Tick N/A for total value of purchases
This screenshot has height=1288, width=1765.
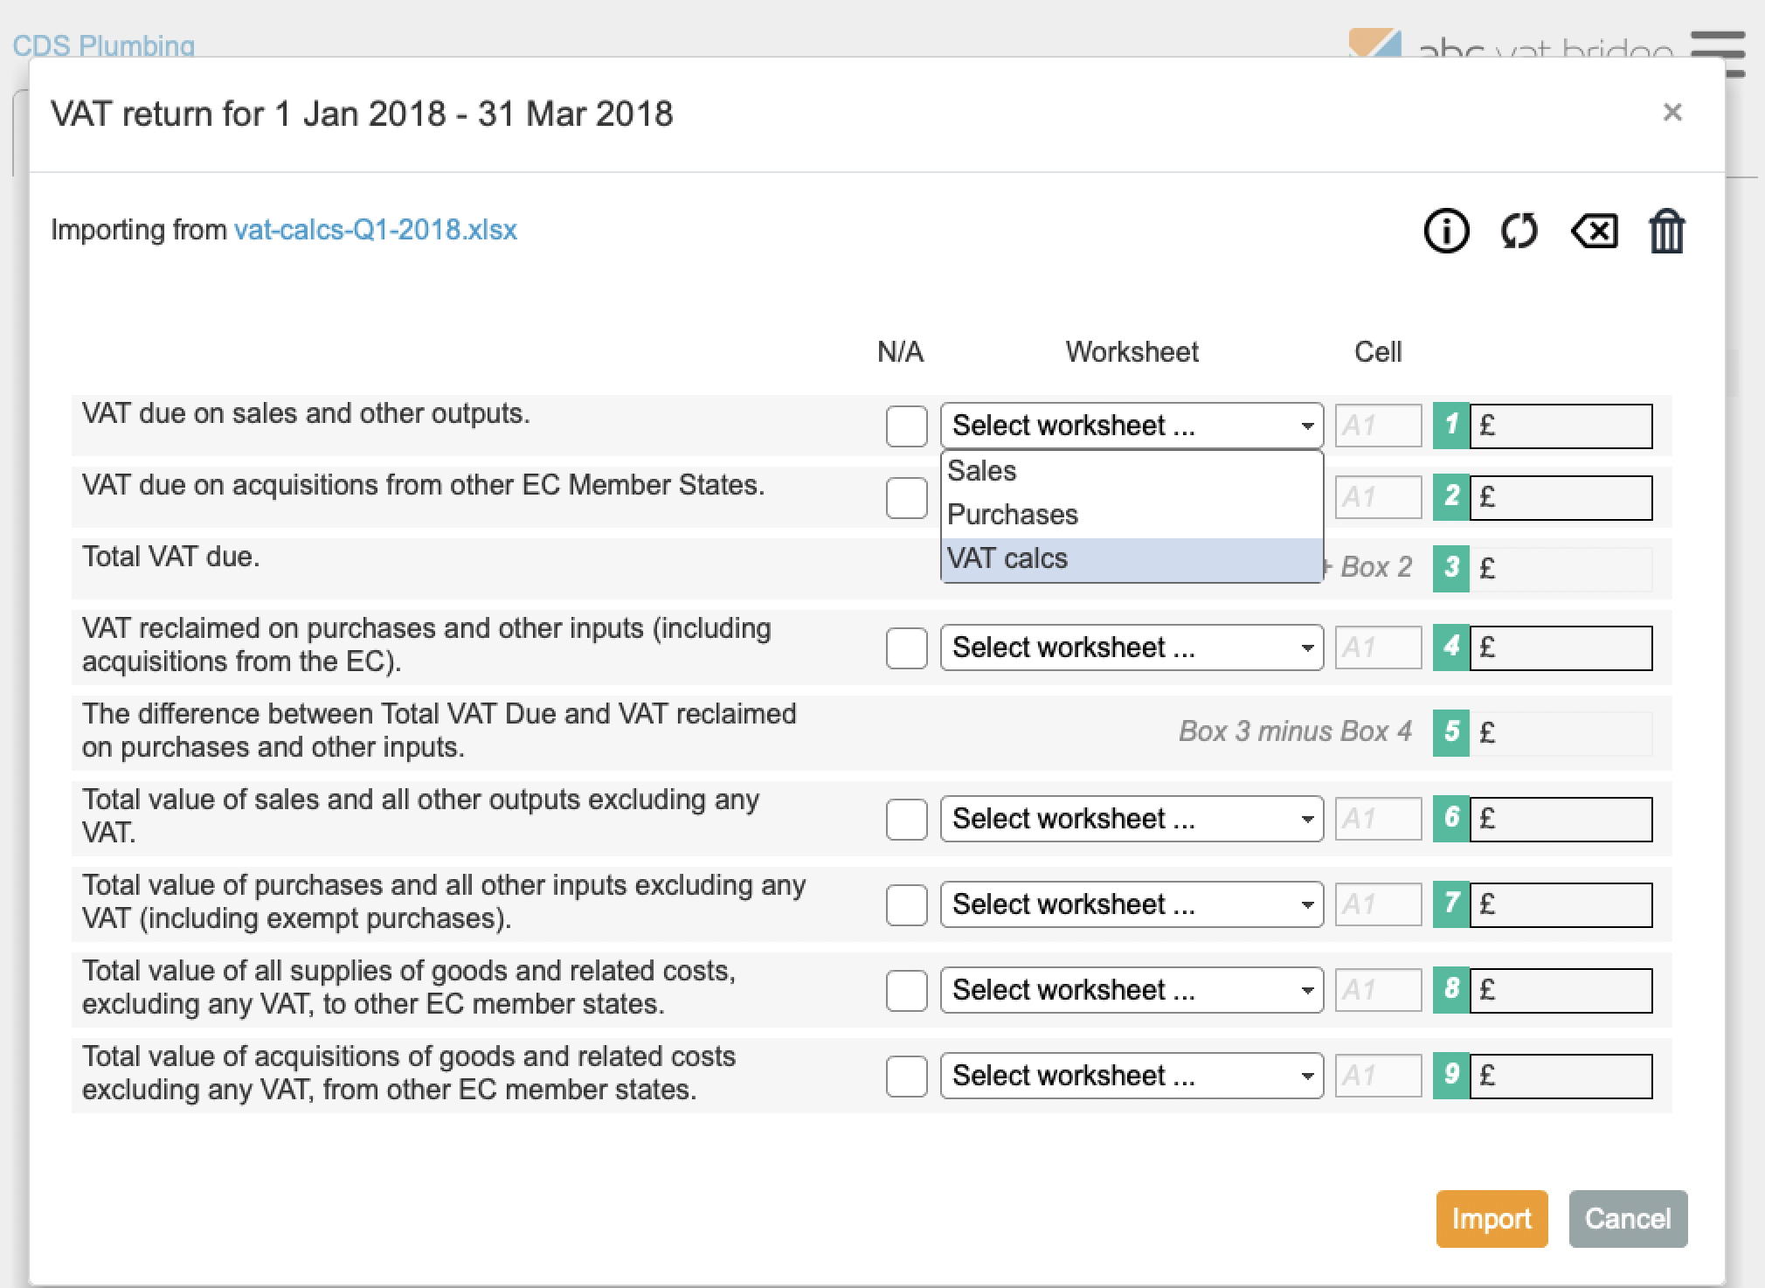point(906,904)
